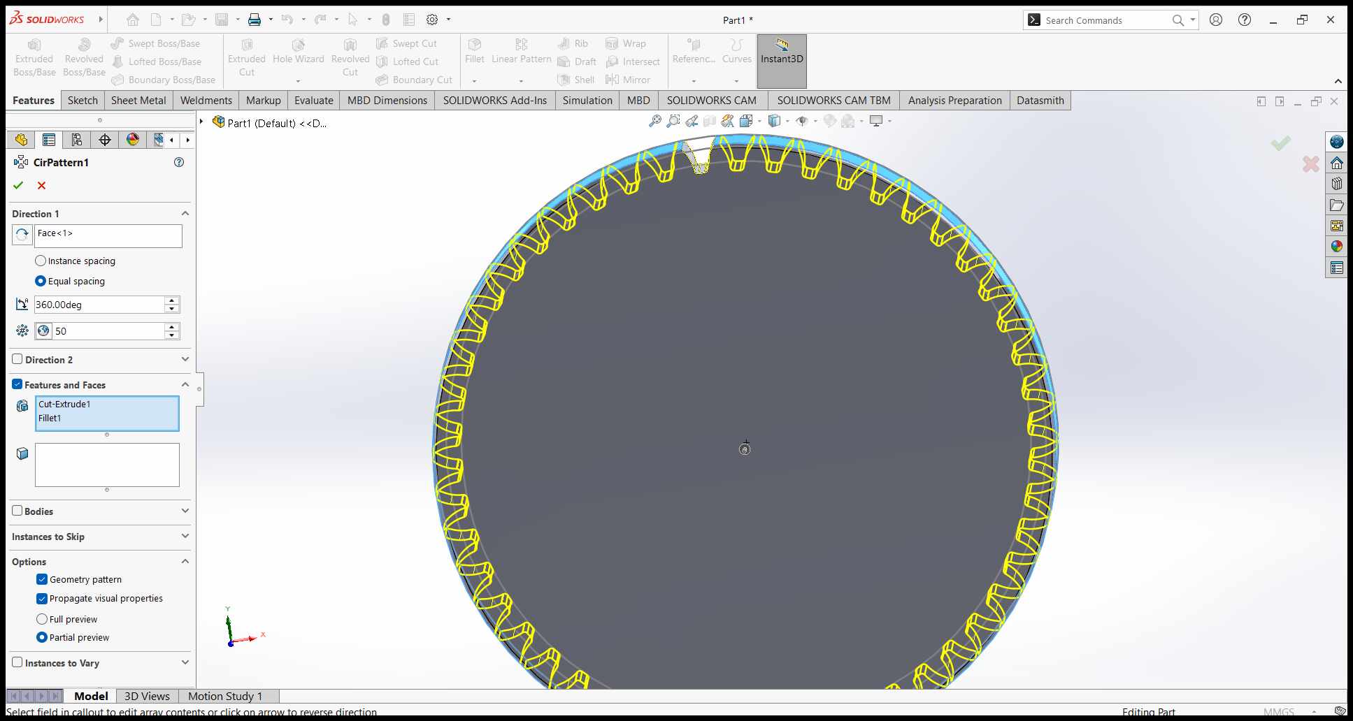Screen dimensions: 1353x721
Task: Open the Appearances color-ball icon in the task pane
Action: pyautogui.click(x=1337, y=246)
